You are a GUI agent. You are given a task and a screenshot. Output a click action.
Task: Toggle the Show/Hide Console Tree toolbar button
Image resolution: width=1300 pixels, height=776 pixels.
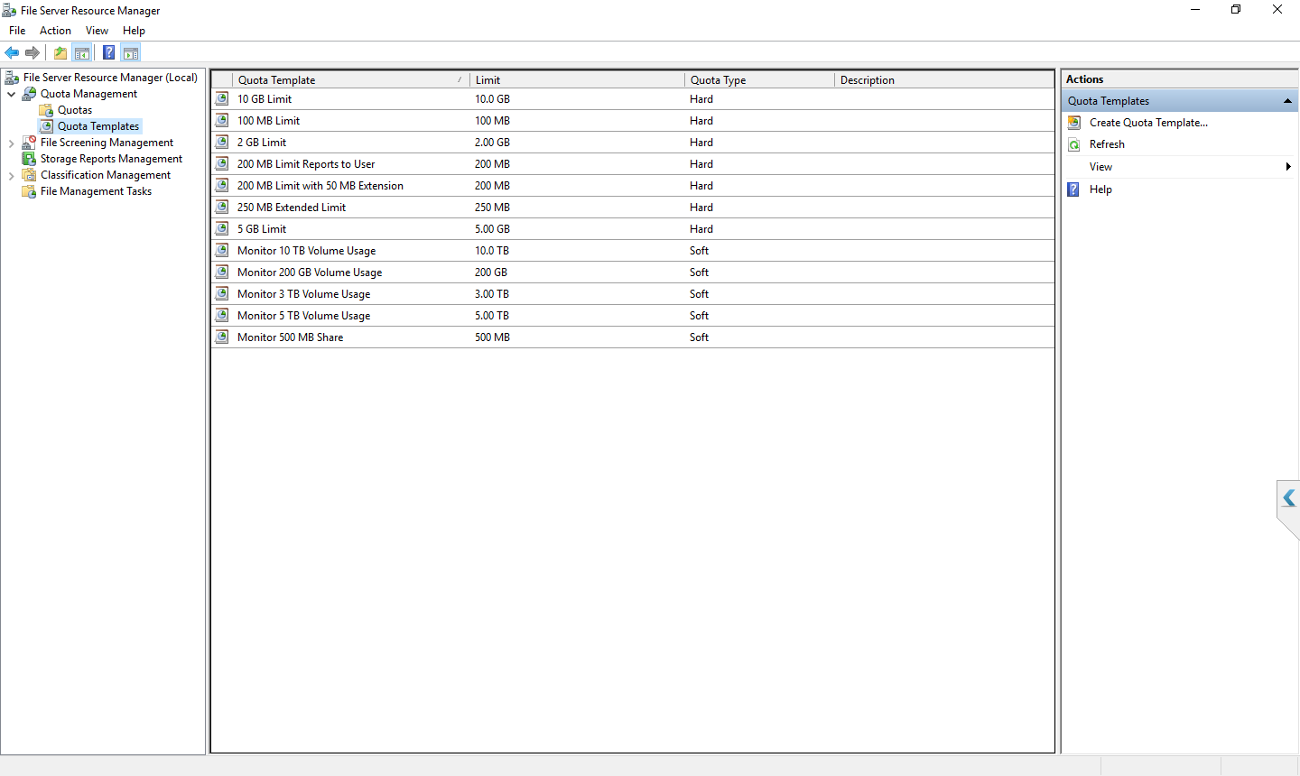[82, 52]
